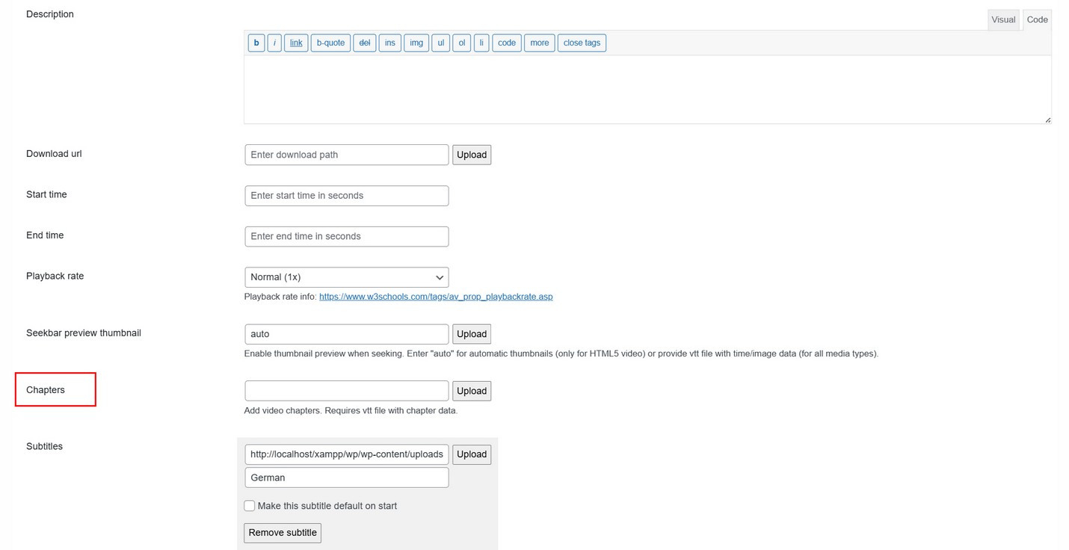This screenshot has height=550, width=1069.
Task: Open the w3schools playback rate link
Action: [436, 297]
